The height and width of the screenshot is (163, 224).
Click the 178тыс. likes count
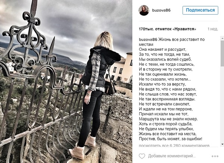(x=167, y=29)
